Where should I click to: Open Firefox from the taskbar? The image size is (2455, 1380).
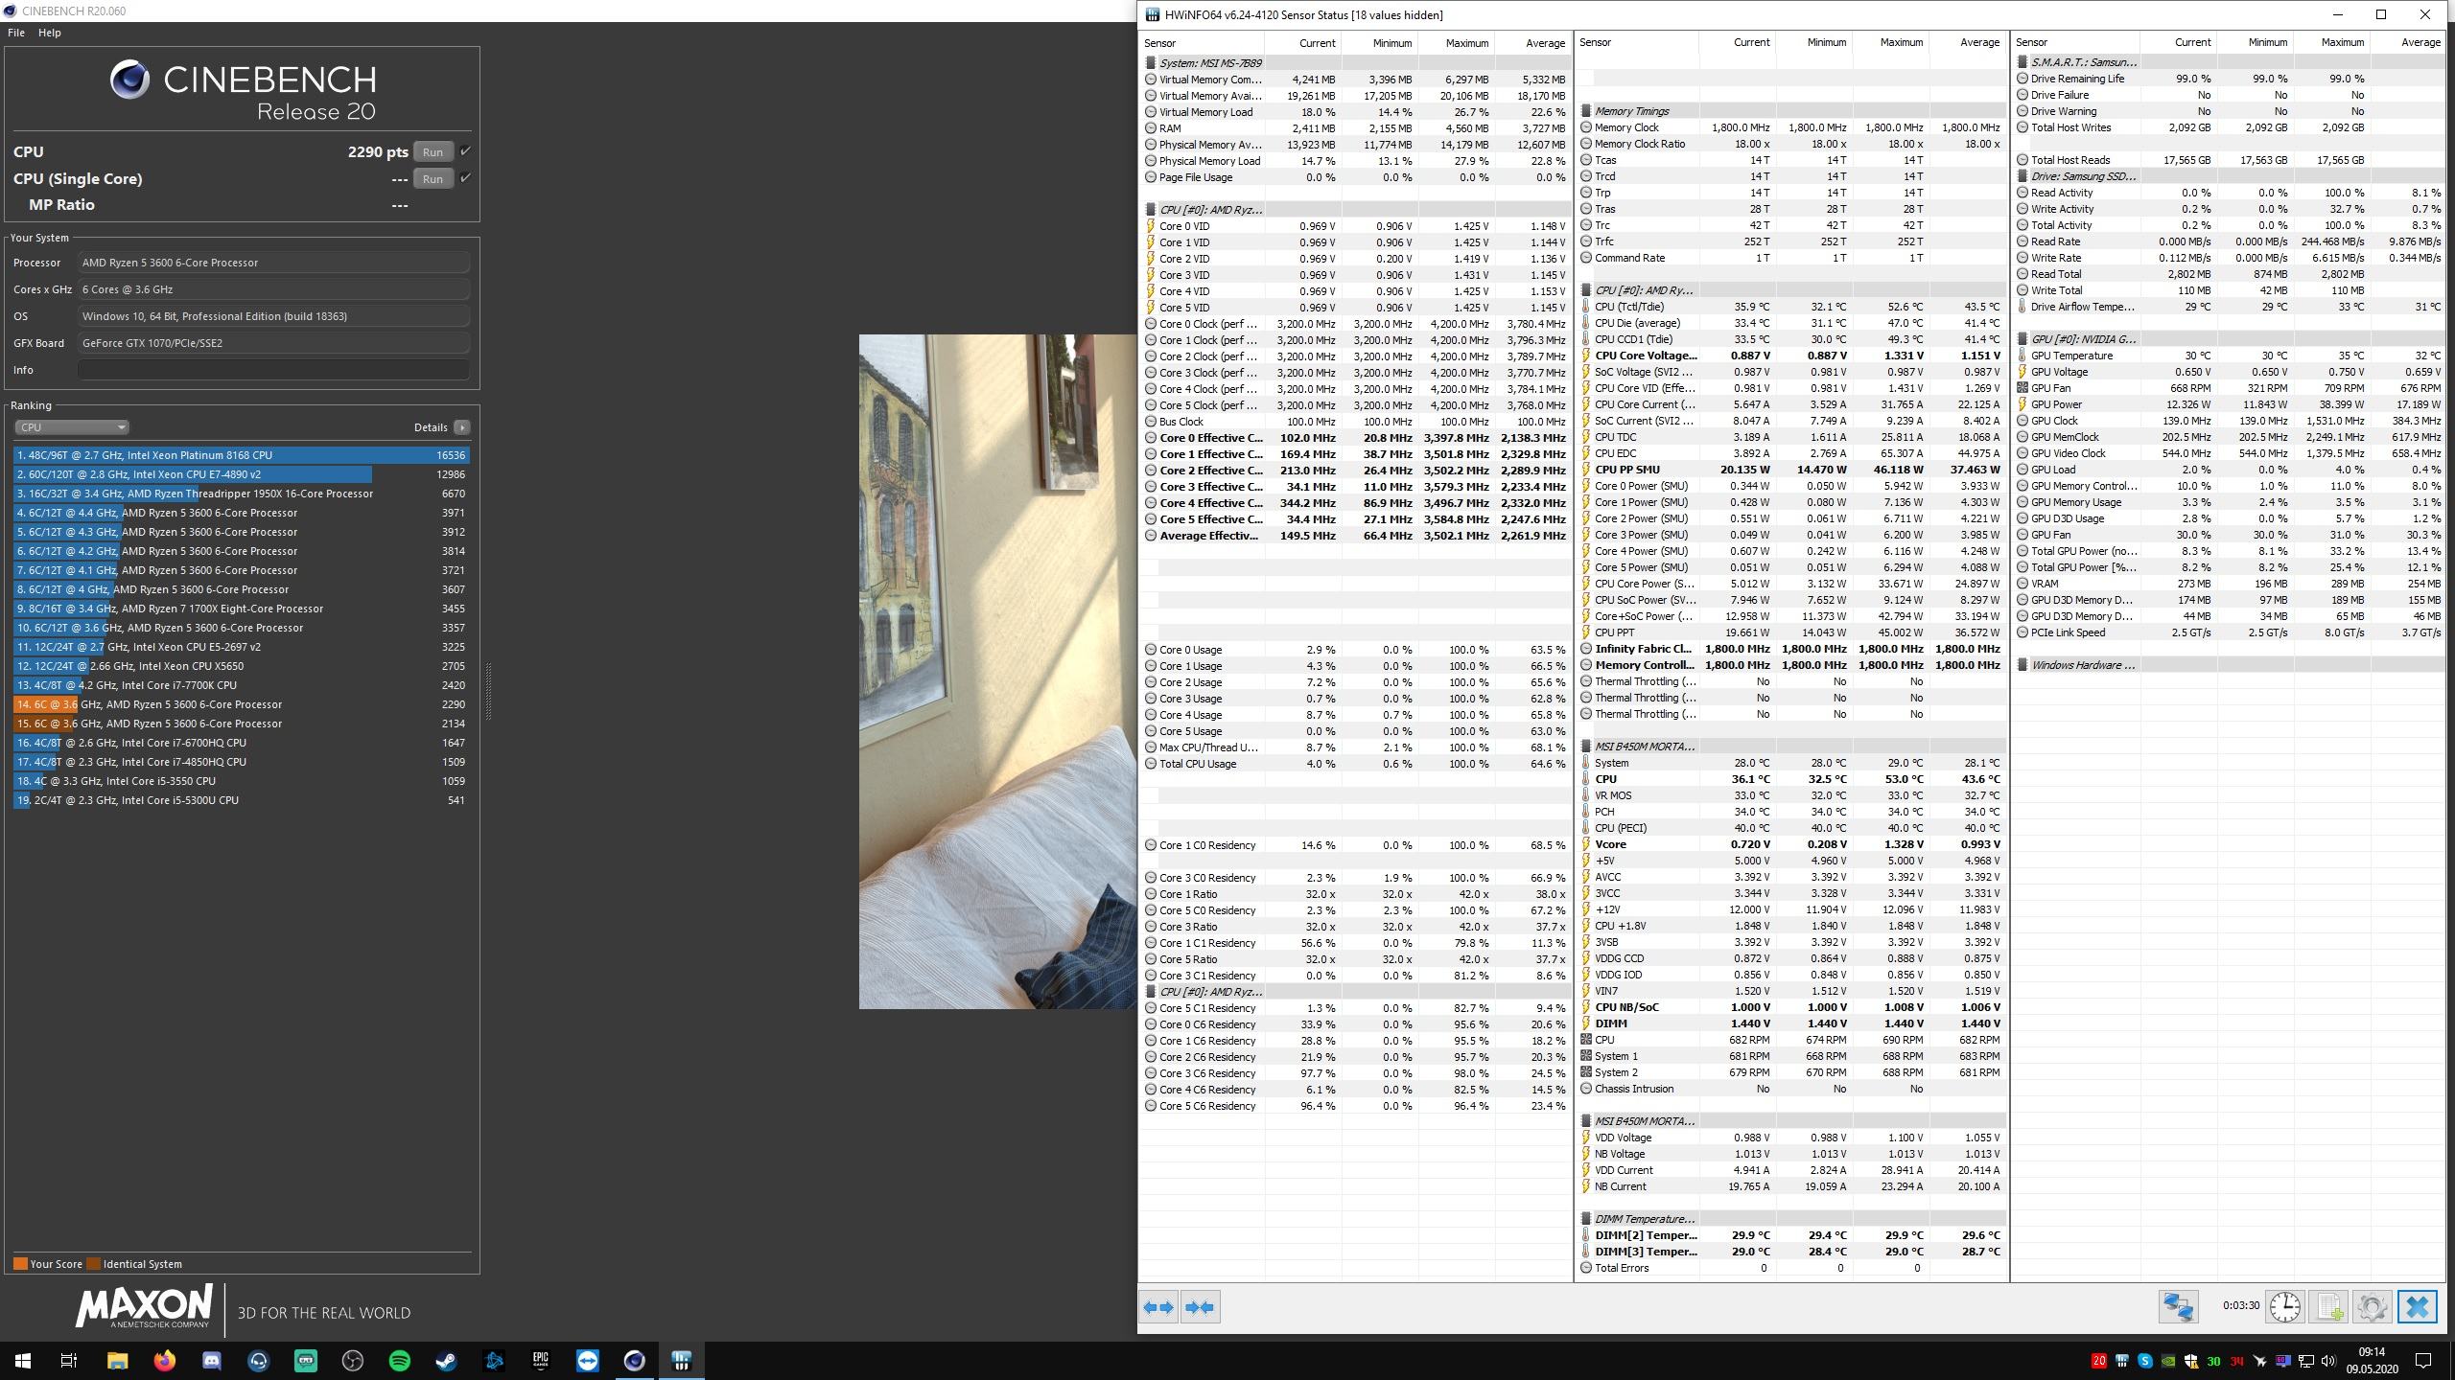(164, 1360)
